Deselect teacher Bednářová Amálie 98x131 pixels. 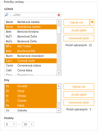31,27
